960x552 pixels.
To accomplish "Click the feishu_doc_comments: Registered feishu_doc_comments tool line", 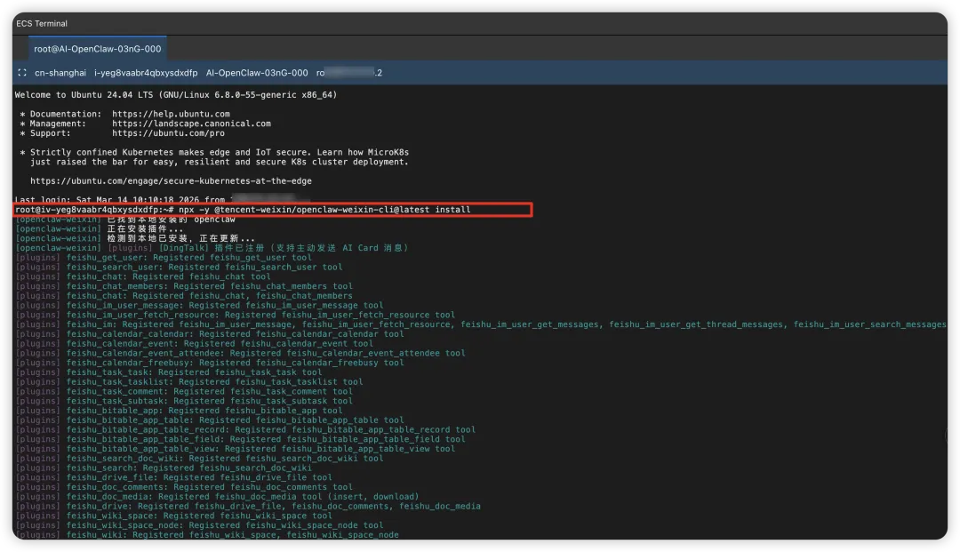I will tap(184, 487).
